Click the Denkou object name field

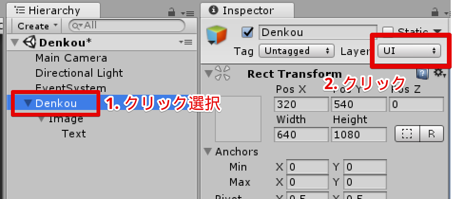coord(318,32)
